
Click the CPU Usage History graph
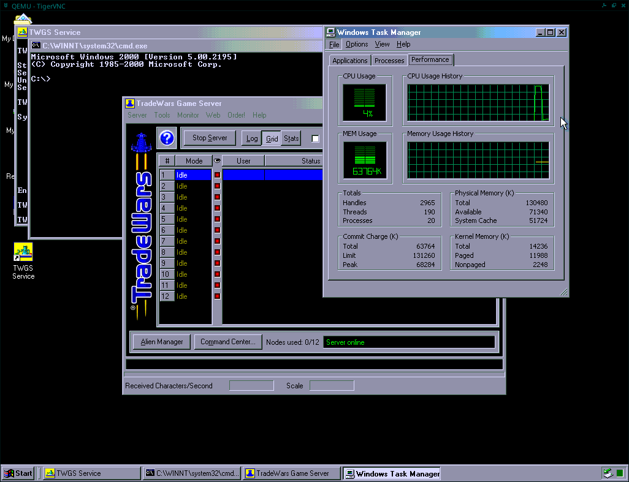coord(478,102)
